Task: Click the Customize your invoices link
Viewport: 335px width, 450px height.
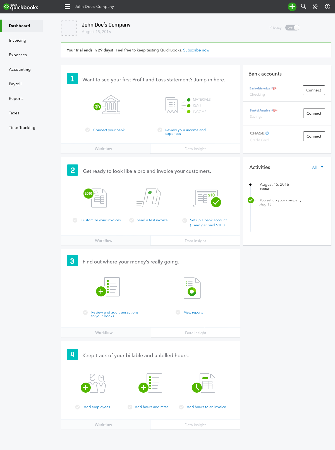Action: point(101,220)
